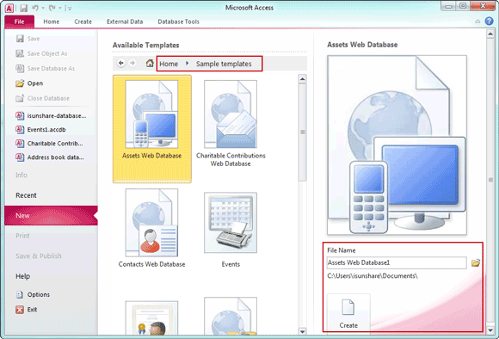The width and height of the screenshot is (499, 339).
Task: Click Save Object As in backstage menu
Action: click(x=41, y=53)
